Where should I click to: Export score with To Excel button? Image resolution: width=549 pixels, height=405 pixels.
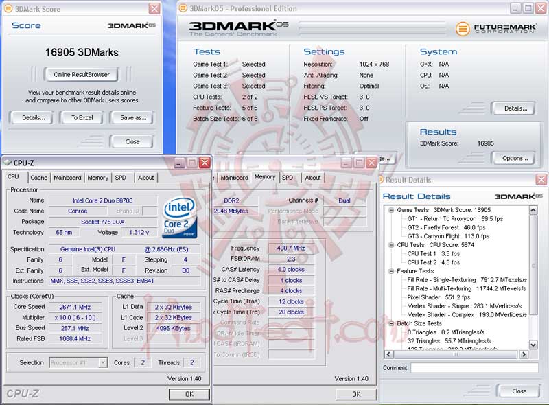click(82, 117)
